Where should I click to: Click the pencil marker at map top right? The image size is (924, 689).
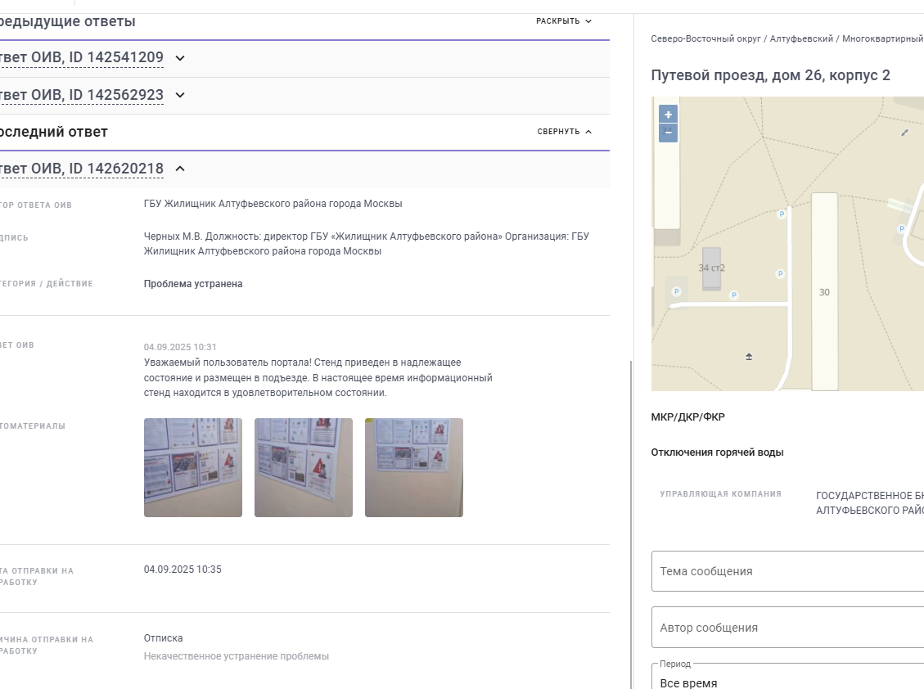point(904,133)
